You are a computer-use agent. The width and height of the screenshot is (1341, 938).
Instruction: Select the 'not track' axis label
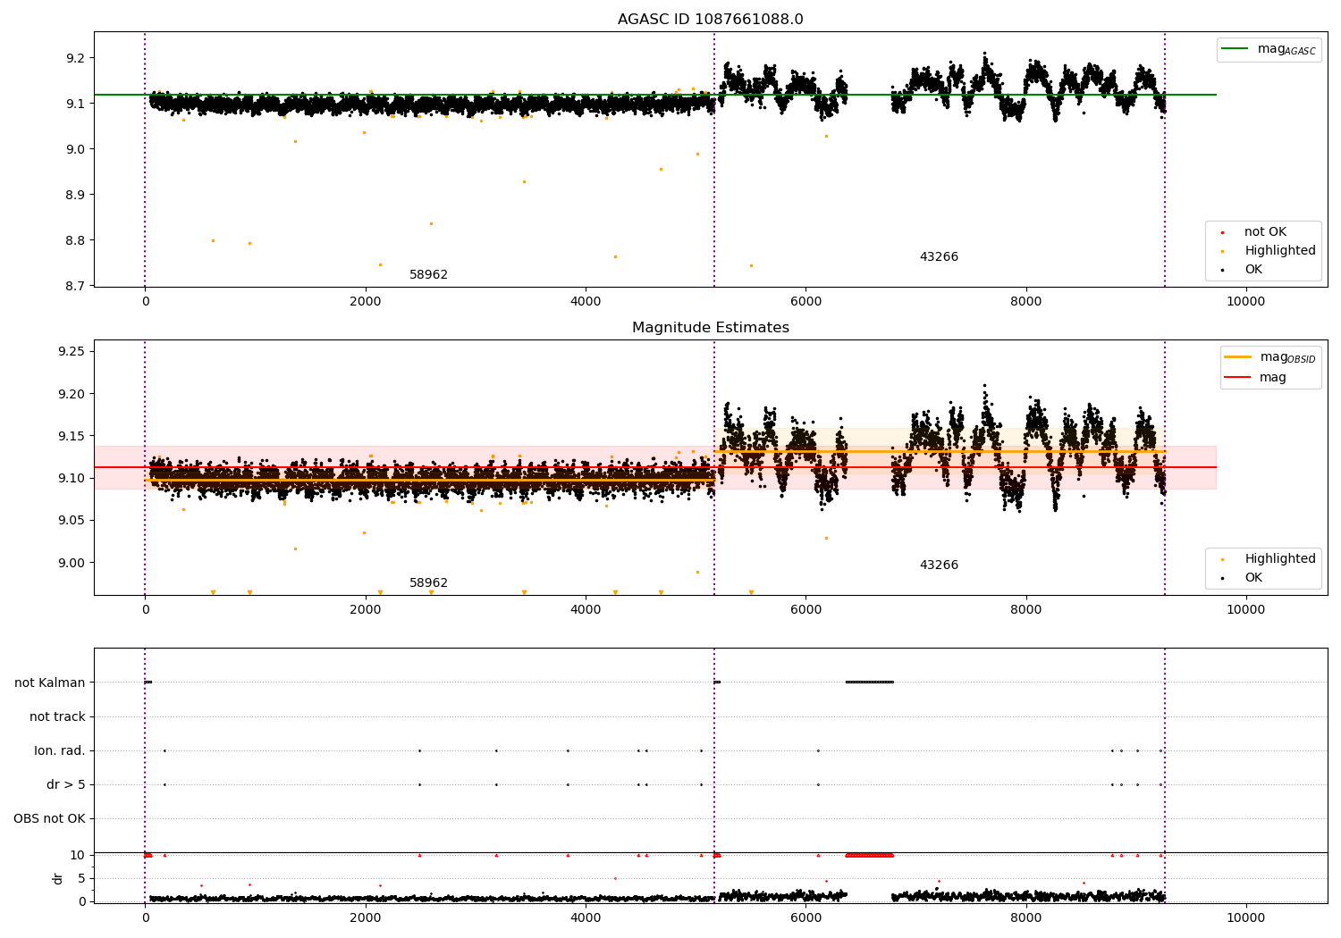57,716
